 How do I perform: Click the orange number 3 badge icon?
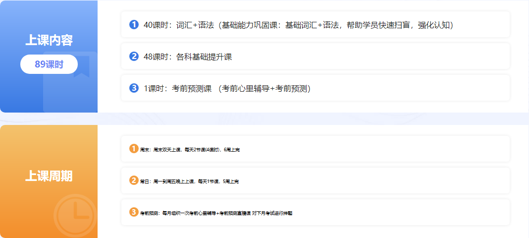[134, 212]
